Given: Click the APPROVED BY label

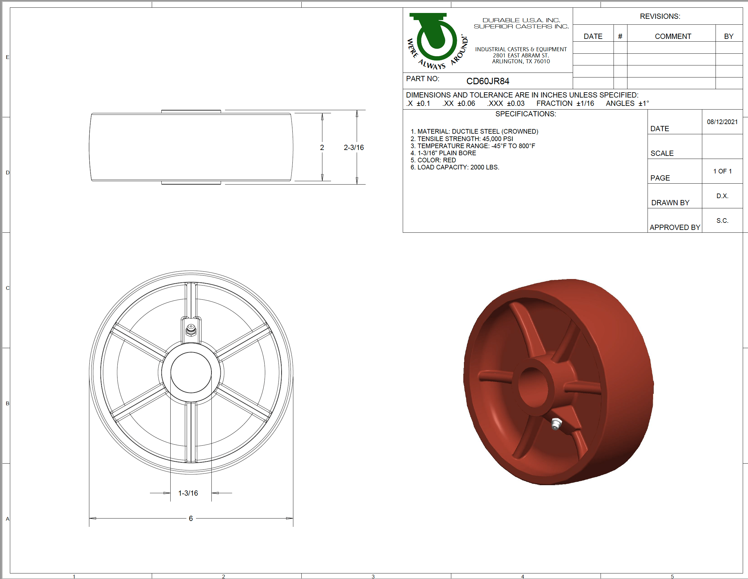Looking at the screenshot, I should (674, 227).
